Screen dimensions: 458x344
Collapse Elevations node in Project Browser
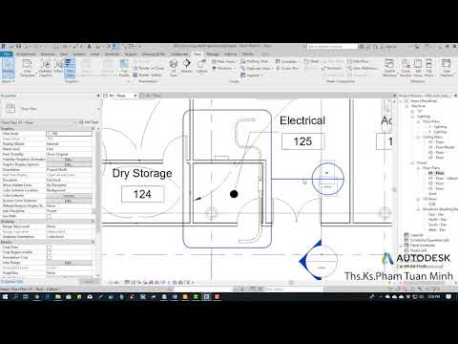click(x=419, y=209)
